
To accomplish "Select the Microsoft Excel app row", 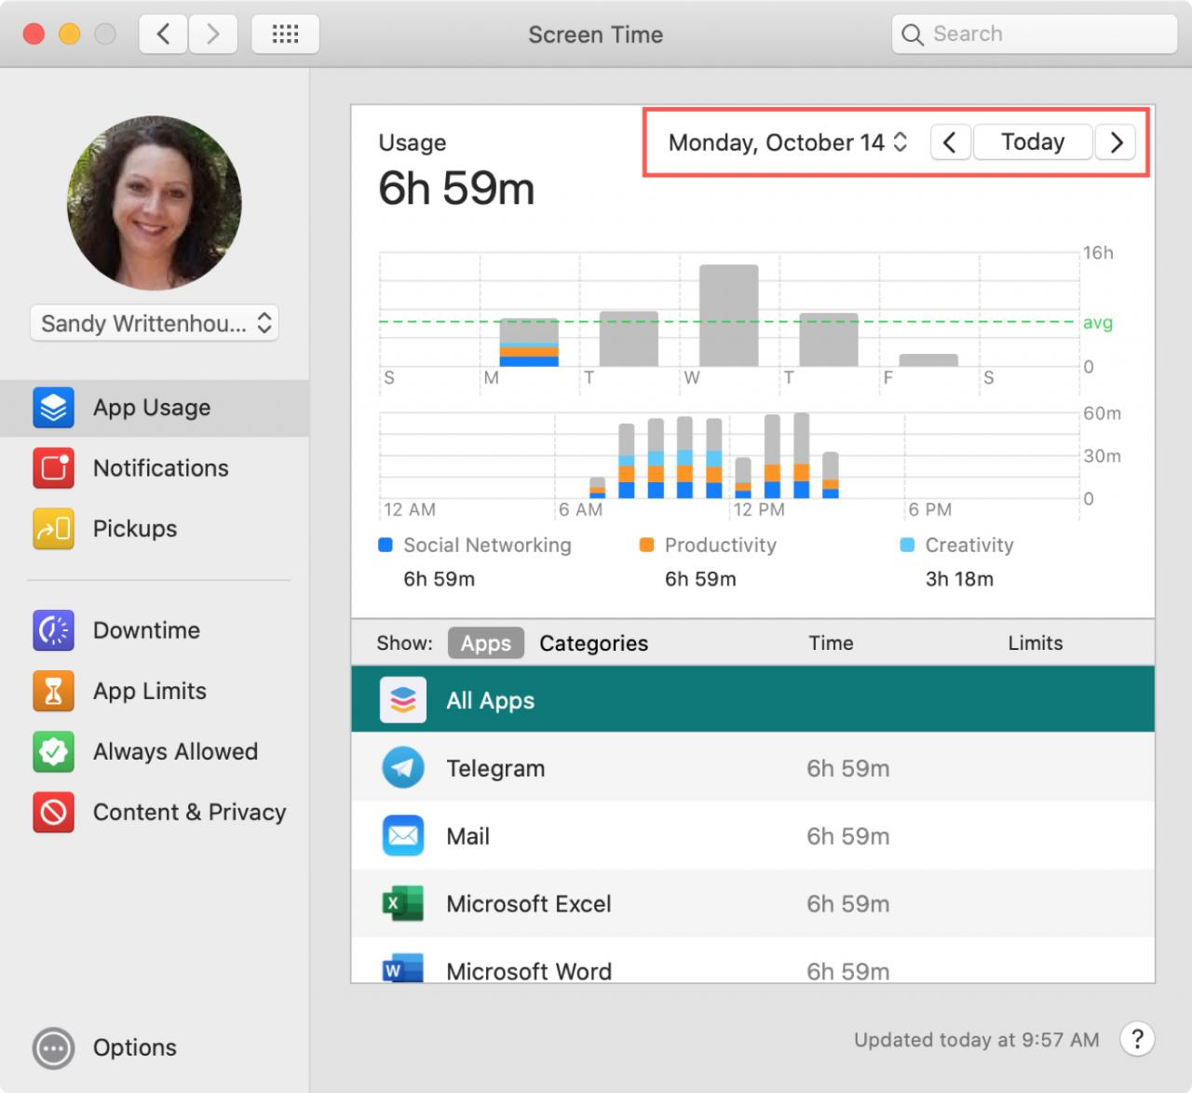I will tap(752, 904).
